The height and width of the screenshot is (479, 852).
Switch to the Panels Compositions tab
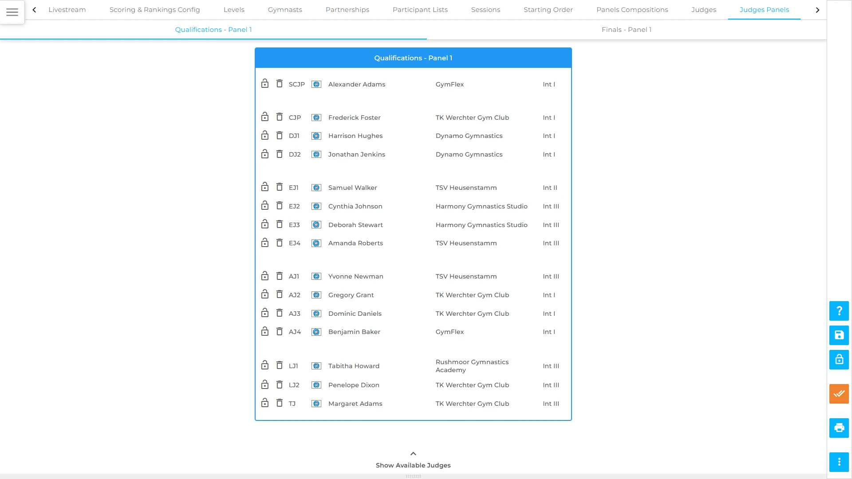click(632, 10)
